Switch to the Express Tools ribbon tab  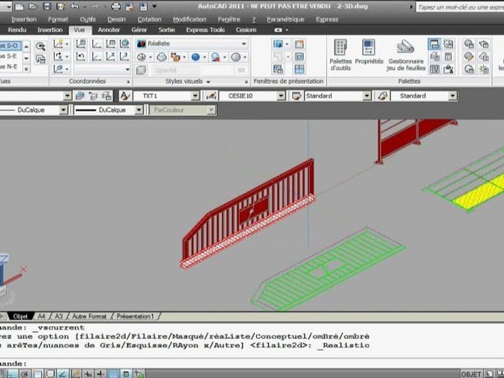(x=205, y=30)
